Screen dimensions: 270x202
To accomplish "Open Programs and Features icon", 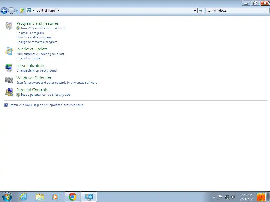I will click(9, 26).
